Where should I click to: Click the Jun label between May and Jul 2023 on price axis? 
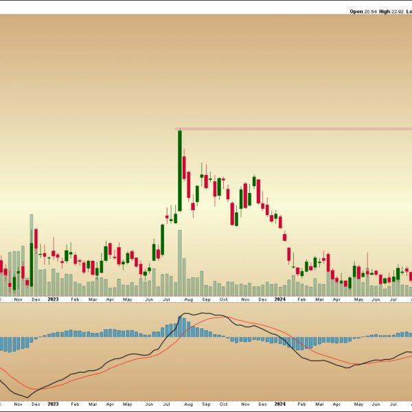[149, 299]
